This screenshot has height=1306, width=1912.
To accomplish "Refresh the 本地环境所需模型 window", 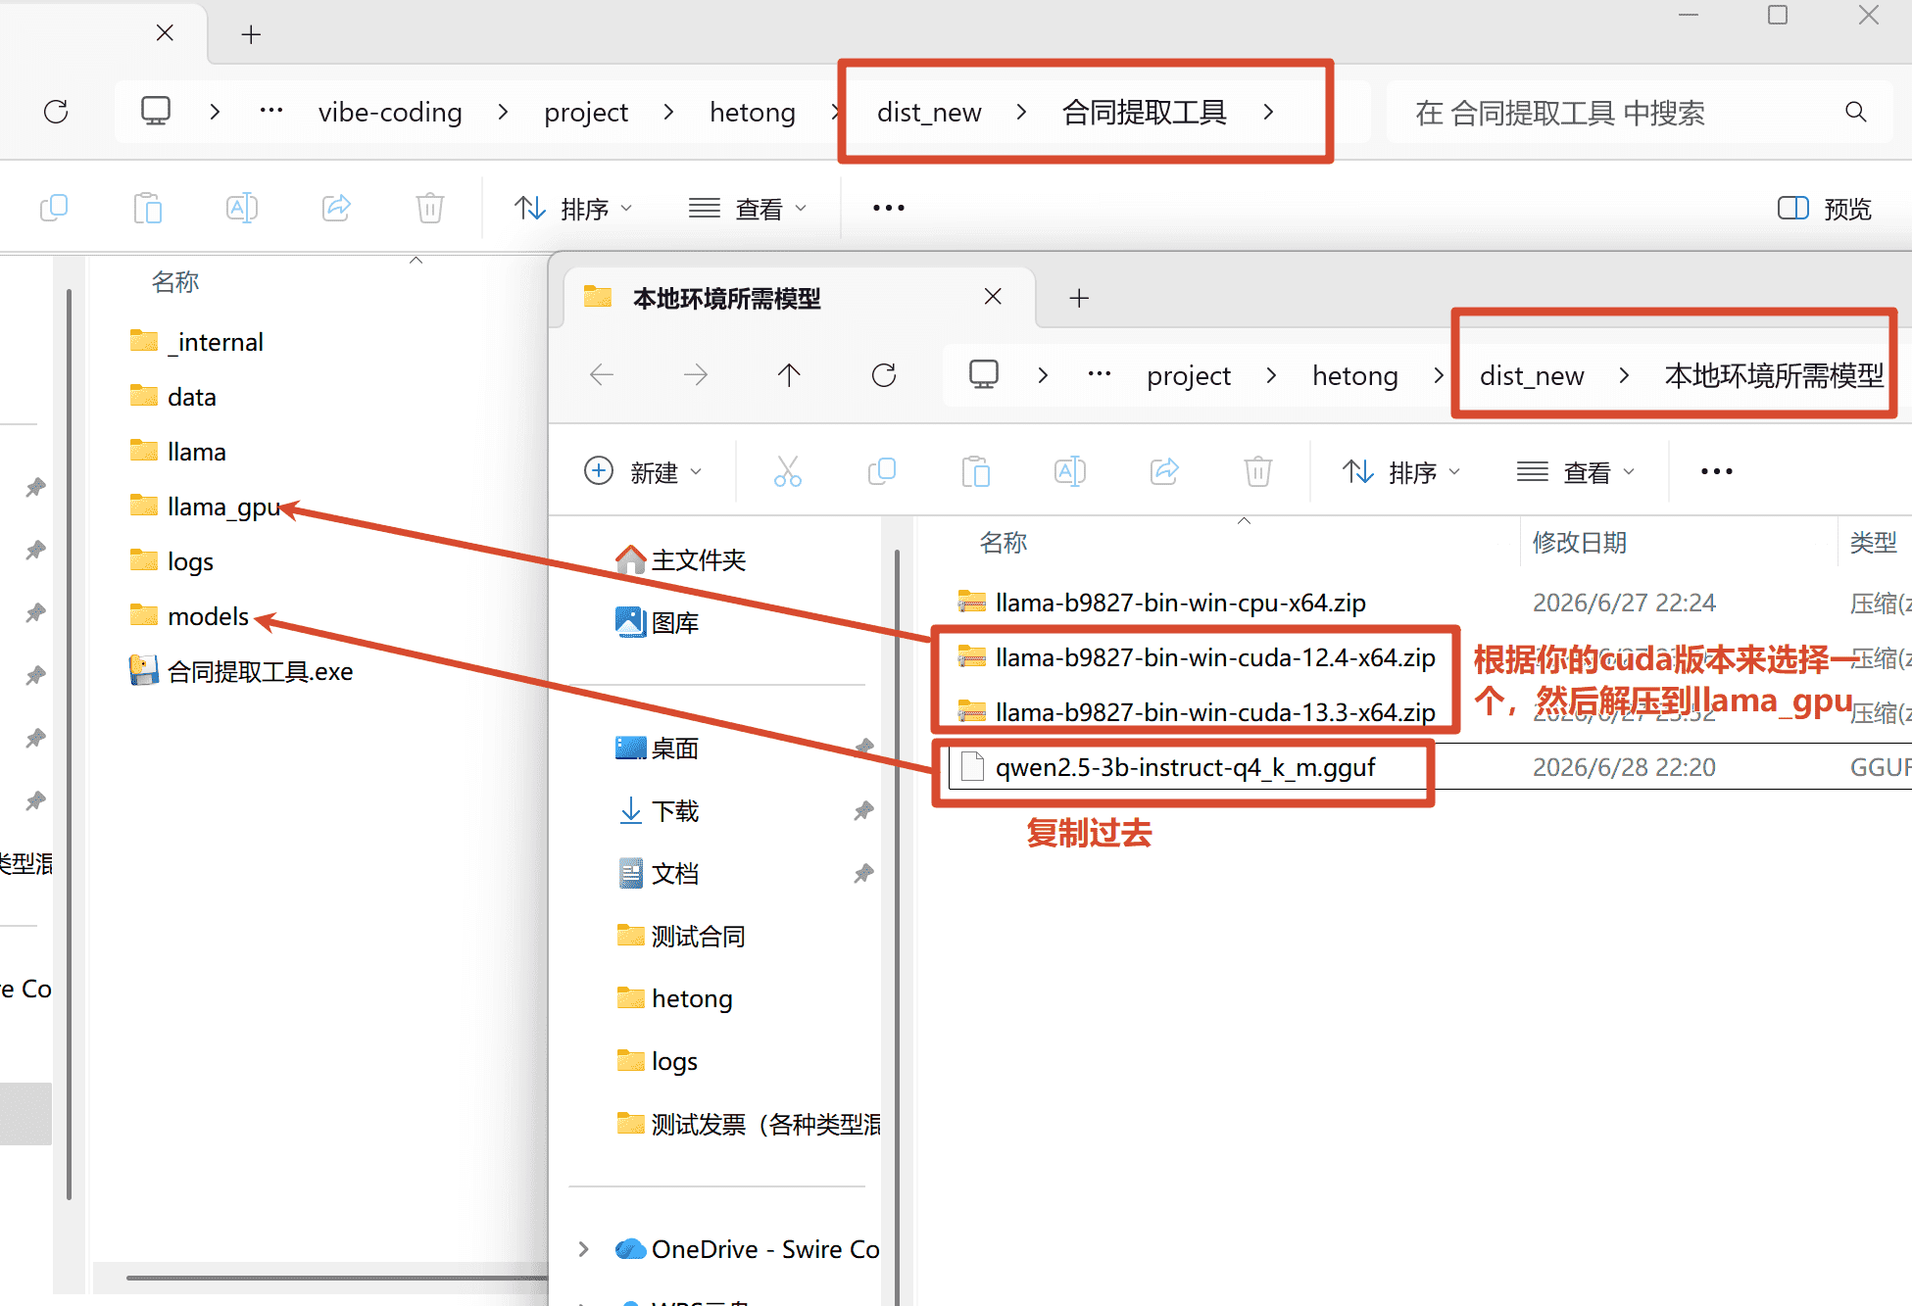I will (884, 374).
